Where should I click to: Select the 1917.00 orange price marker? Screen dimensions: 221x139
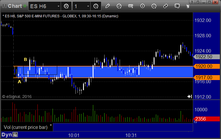click(206, 77)
